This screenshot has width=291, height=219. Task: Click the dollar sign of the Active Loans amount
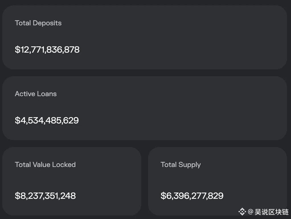17,120
